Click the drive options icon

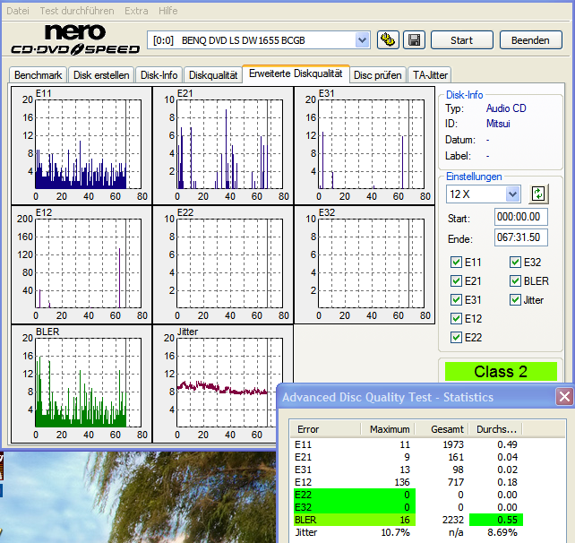(x=388, y=39)
